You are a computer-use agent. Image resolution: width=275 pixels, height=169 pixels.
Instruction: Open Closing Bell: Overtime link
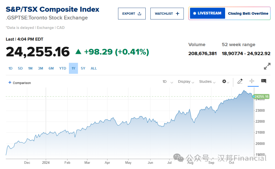point(248,14)
